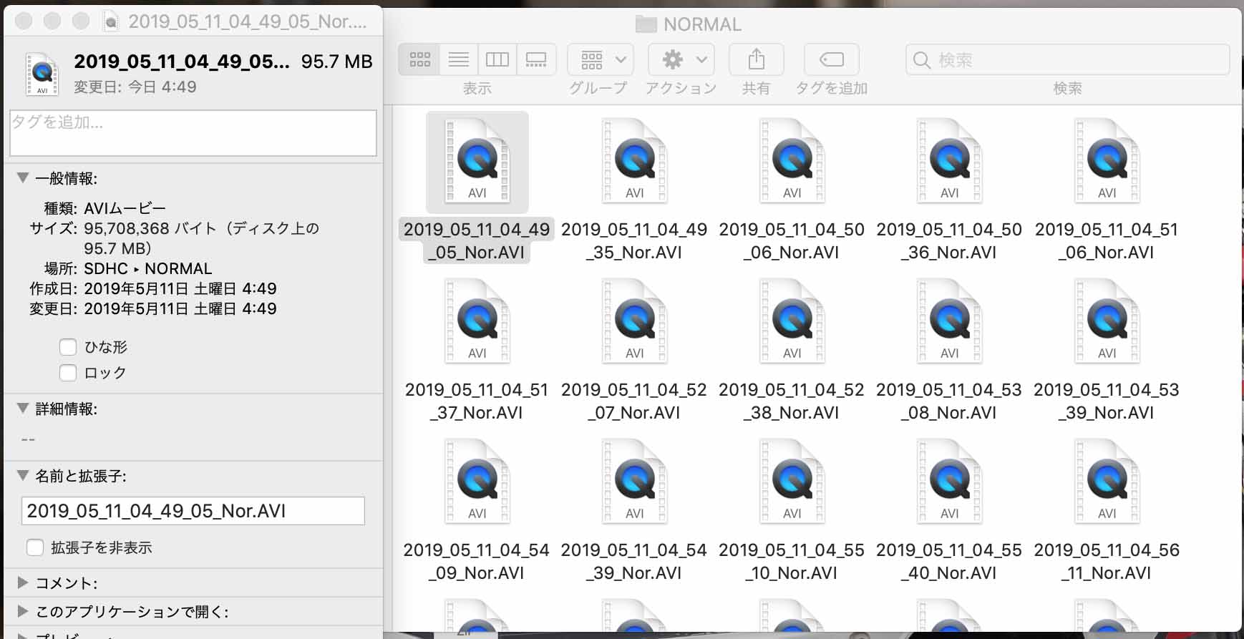Screen dimensions: 1244x639
Task: Open the Action gear menu
Action: coord(681,59)
